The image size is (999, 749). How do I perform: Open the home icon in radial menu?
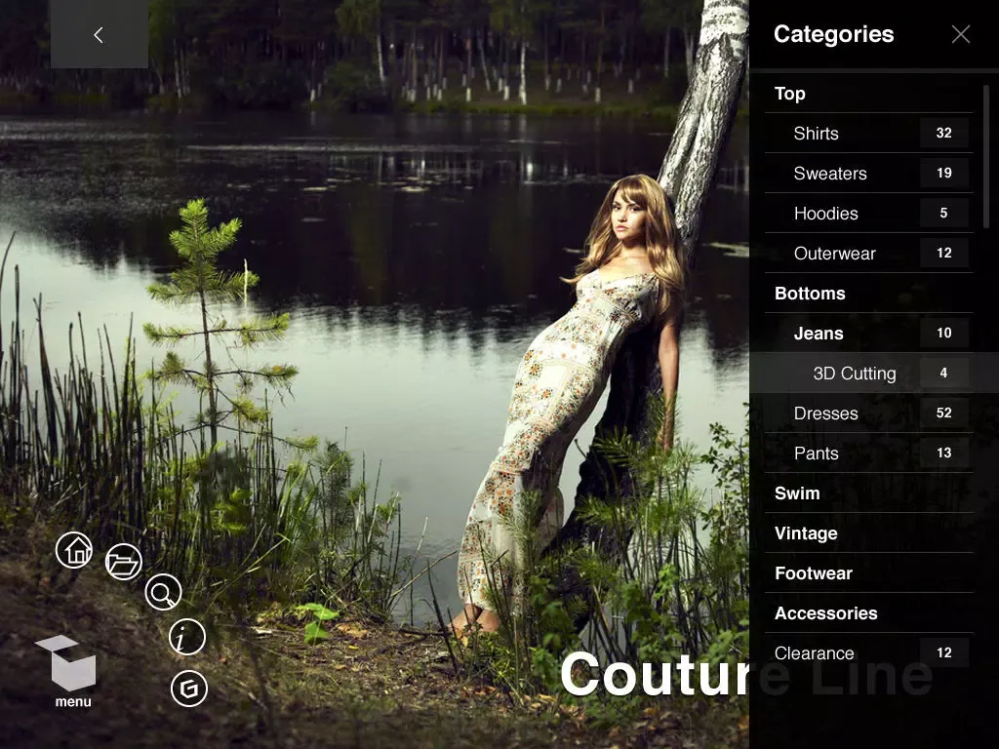point(74,550)
